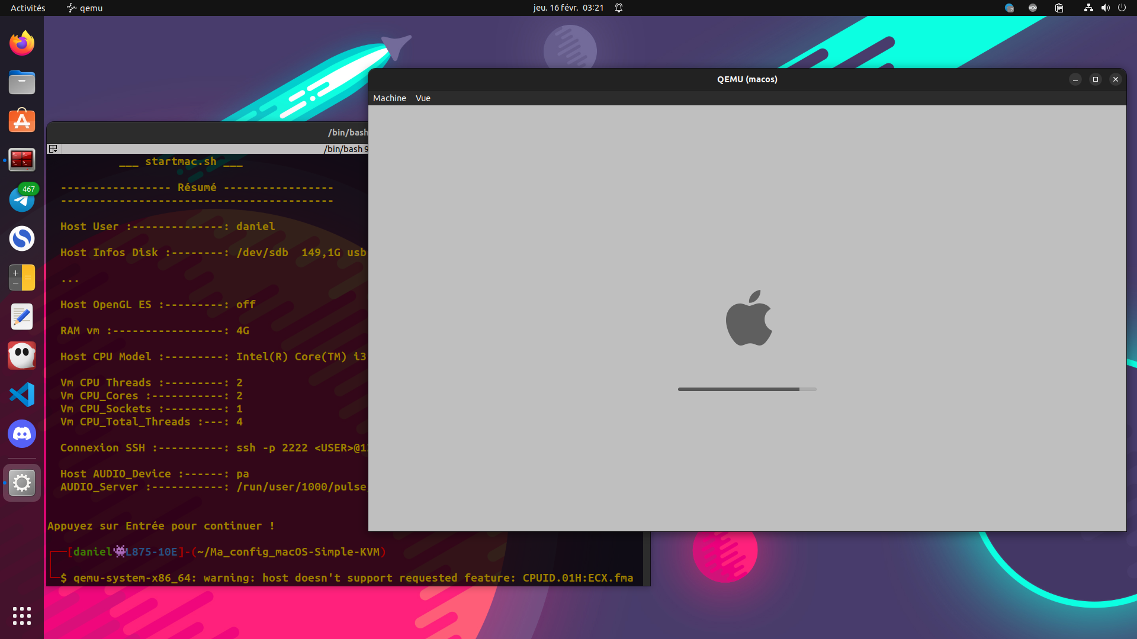Open Discord from the dock
Image resolution: width=1137 pixels, height=639 pixels.
[22, 434]
